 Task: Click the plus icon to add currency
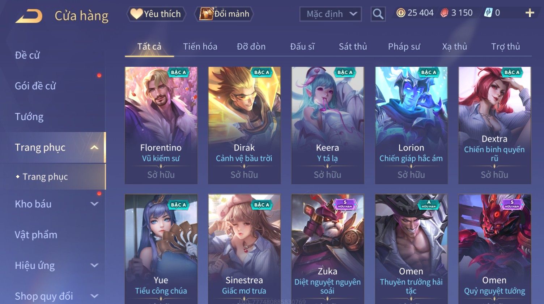click(530, 13)
